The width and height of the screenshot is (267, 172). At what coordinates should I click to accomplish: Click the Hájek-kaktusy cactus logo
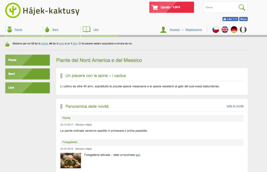13,10
